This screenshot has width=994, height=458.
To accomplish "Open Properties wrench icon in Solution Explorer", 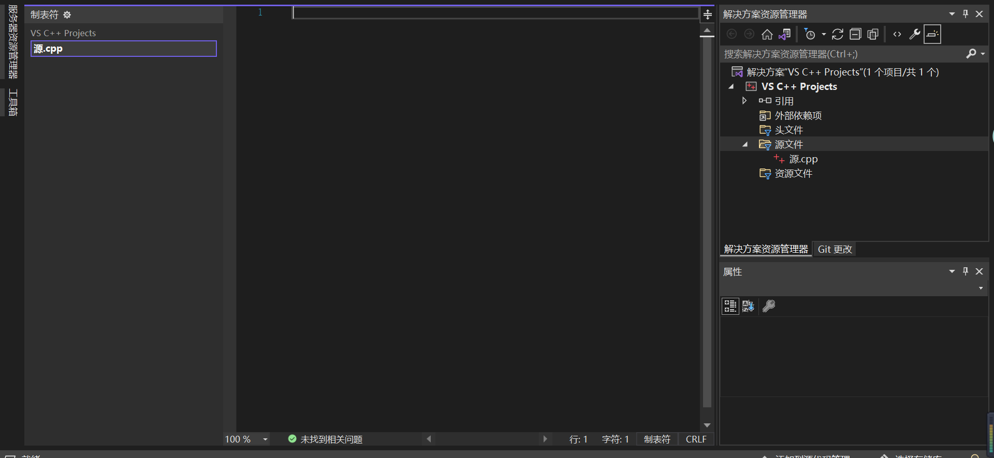I will coord(915,34).
